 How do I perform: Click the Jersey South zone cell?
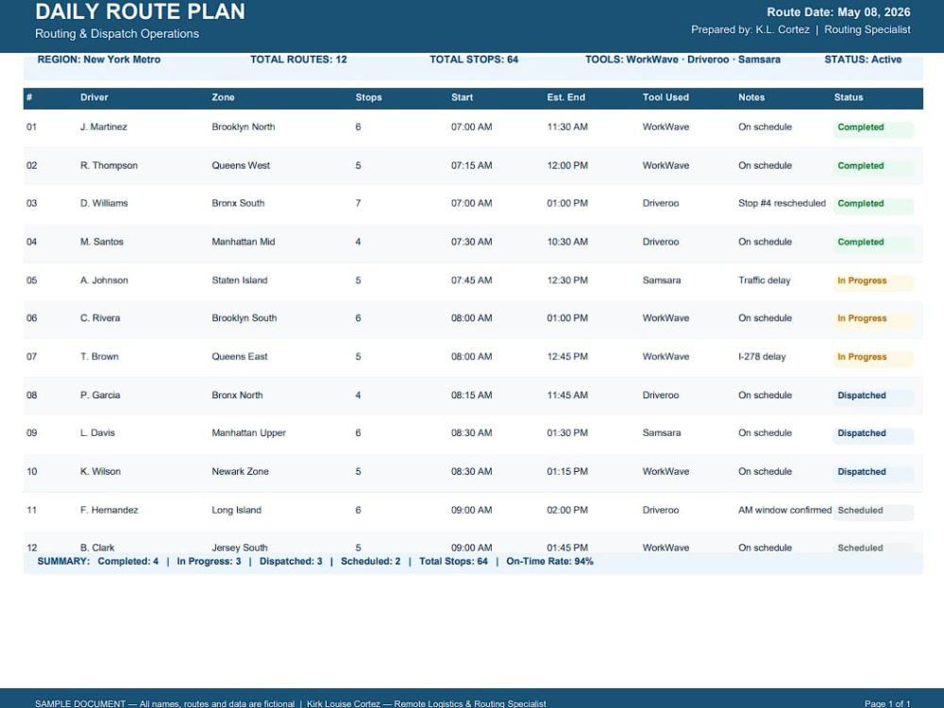[x=240, y=548]
